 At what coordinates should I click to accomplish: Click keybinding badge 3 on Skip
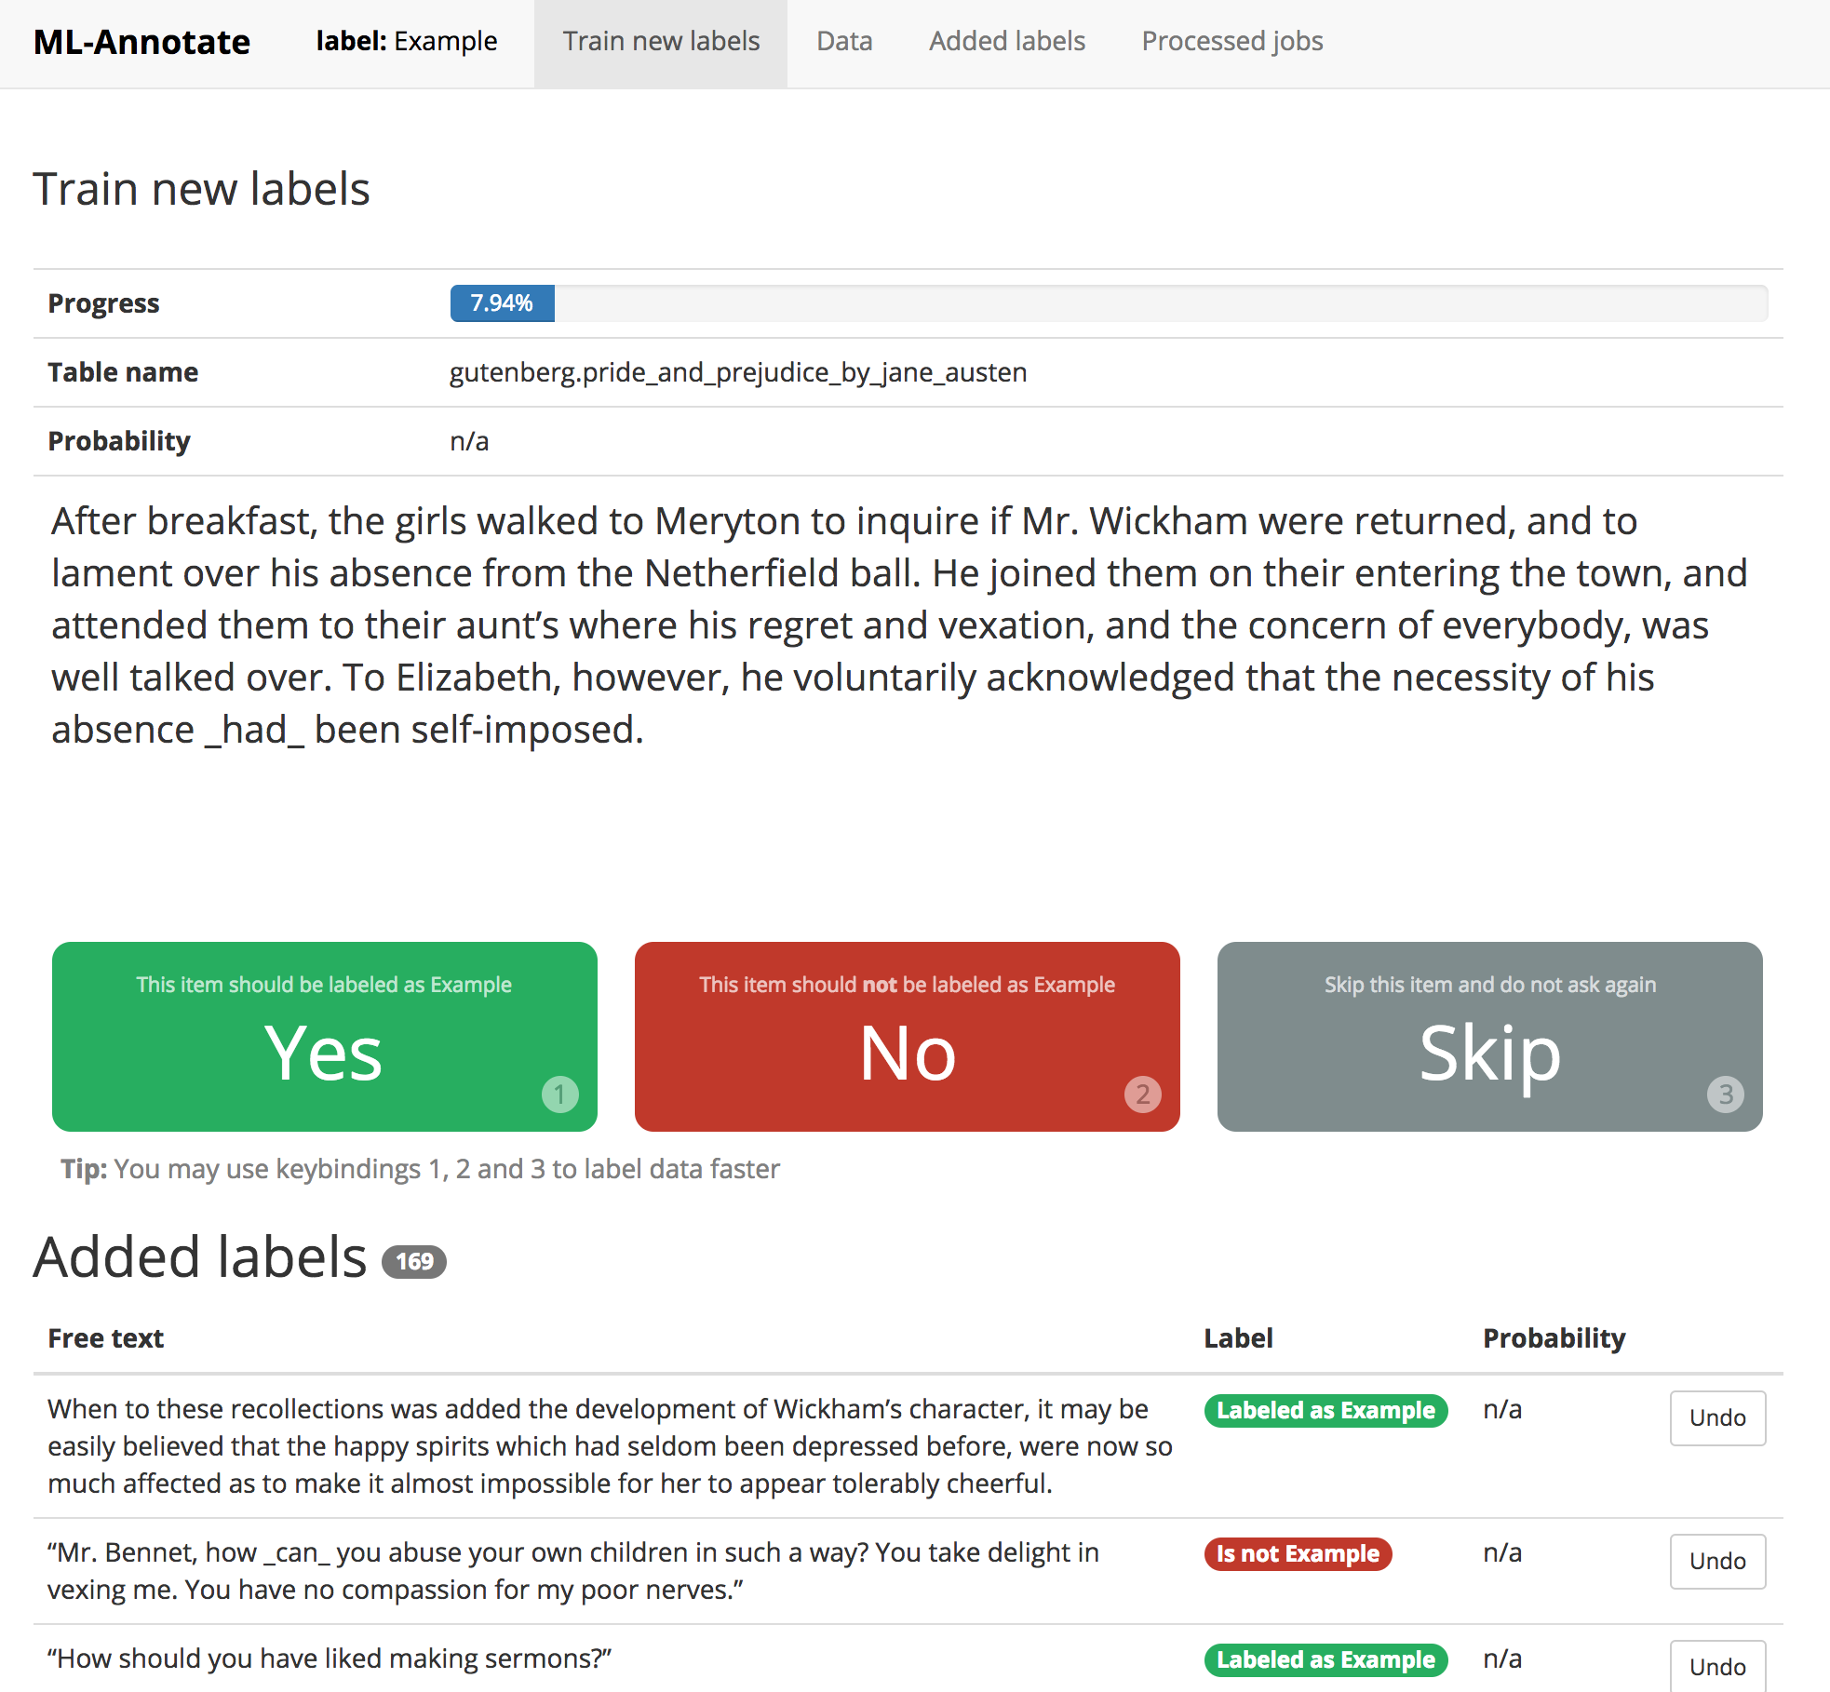(x=1725, y=1094)
